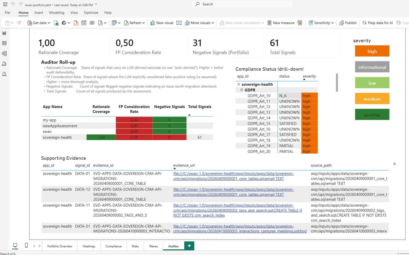Open TMDL view in left sidebar
The height and width of the screenshot is (255, 409).
point(4,74)
